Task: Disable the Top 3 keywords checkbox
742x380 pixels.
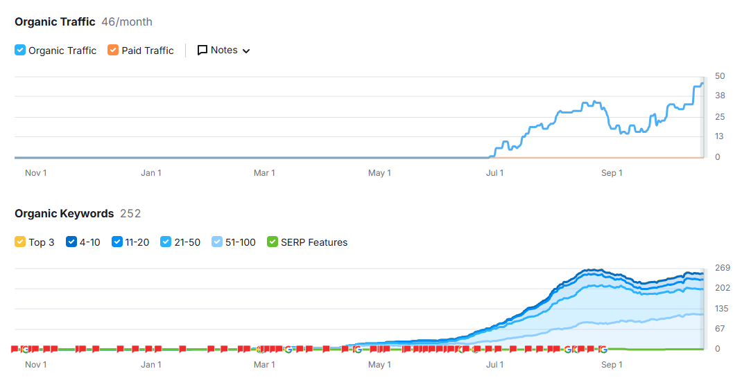Action: tap(20, 242)
